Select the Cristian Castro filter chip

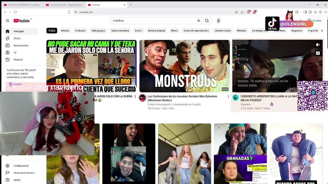pos(223,31)
